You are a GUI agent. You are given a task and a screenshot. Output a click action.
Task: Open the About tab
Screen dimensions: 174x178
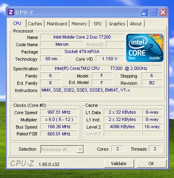[136, 24]
